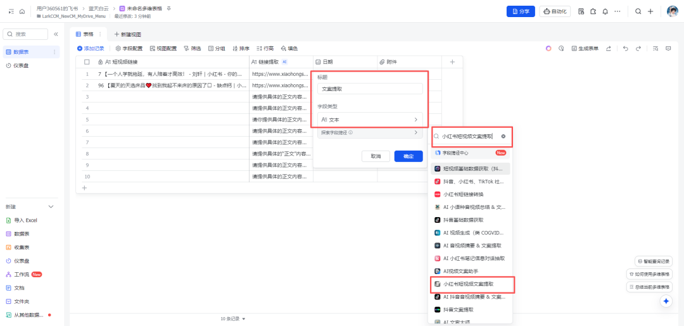
Task: Click the colorful AI ring icon
Action: tap(548, 48)
